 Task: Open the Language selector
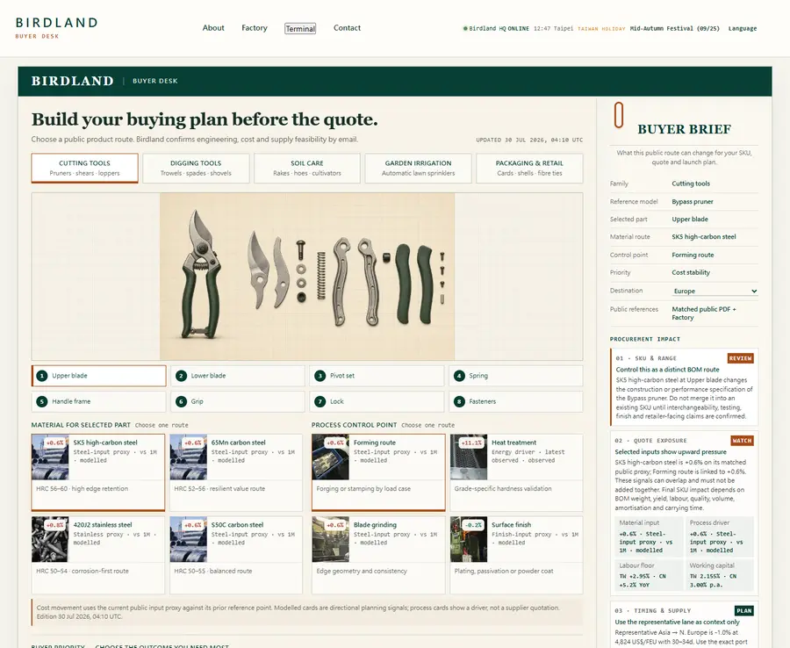pos(742,29)
